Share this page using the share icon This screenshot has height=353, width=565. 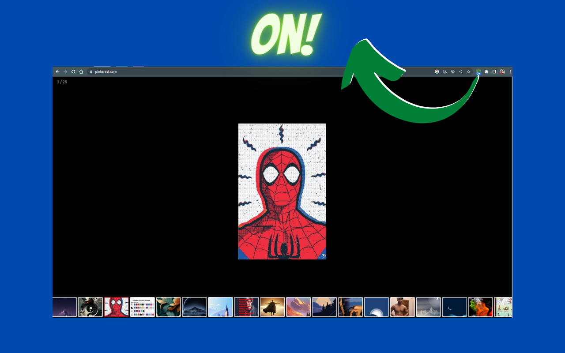click(x=461, y=71)
